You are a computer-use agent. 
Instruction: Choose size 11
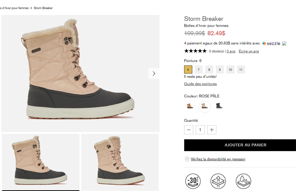point(241,70)
